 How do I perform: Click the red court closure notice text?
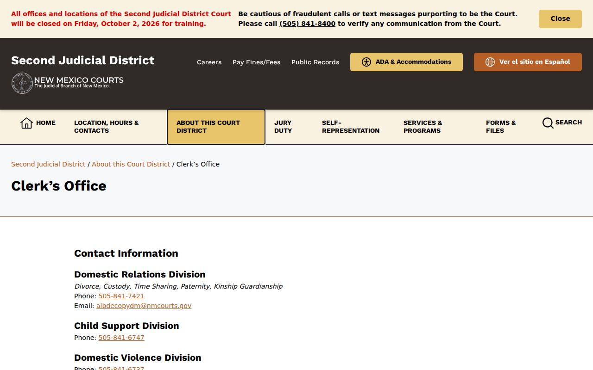pyautogui.click(x=121, y=19)
